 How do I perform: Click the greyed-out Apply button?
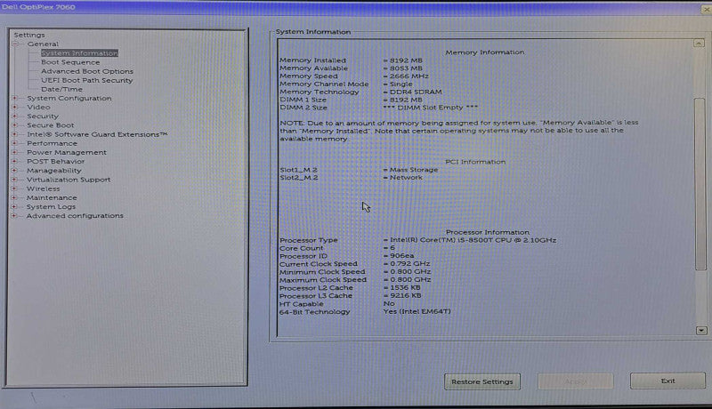tap(576, 381)
